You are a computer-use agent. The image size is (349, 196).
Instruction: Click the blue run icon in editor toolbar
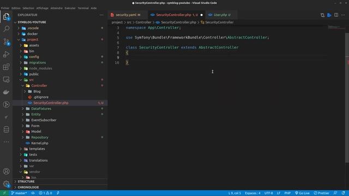(x=329, y=15)
